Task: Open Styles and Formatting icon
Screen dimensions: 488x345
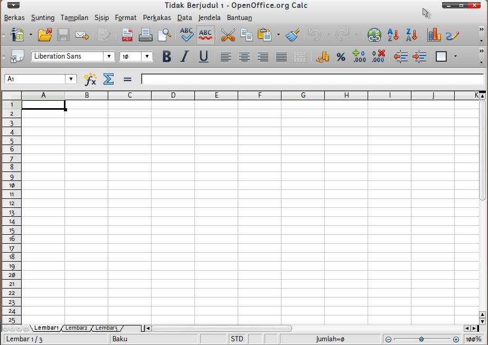Action: pyautogui.click(x=17, y=56)
